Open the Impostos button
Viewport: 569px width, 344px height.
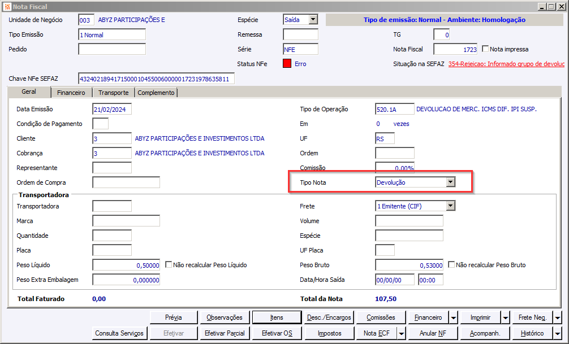click(329, 333)
